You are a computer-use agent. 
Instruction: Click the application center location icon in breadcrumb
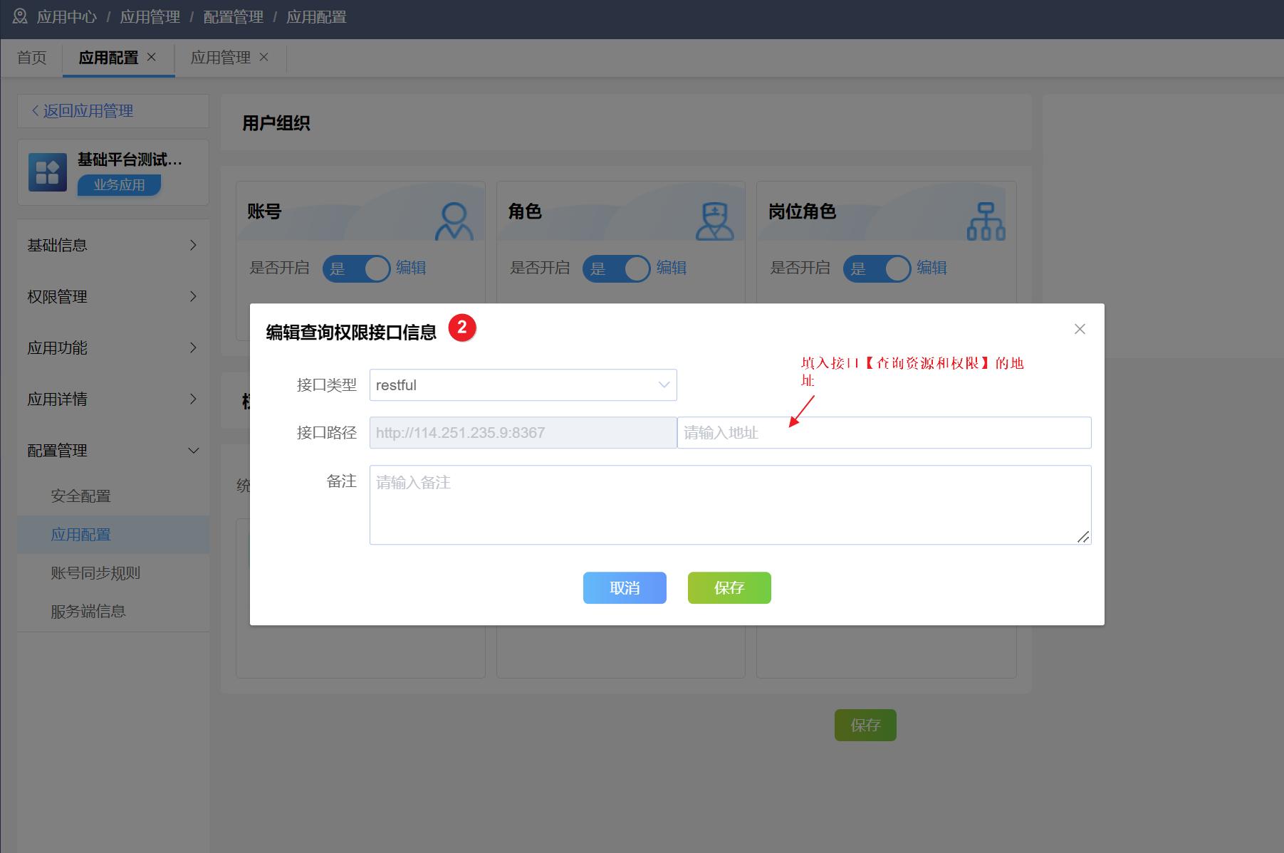point(20,16)
